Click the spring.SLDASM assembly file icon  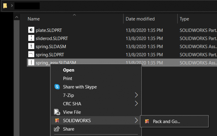click(x=31, y=46)
